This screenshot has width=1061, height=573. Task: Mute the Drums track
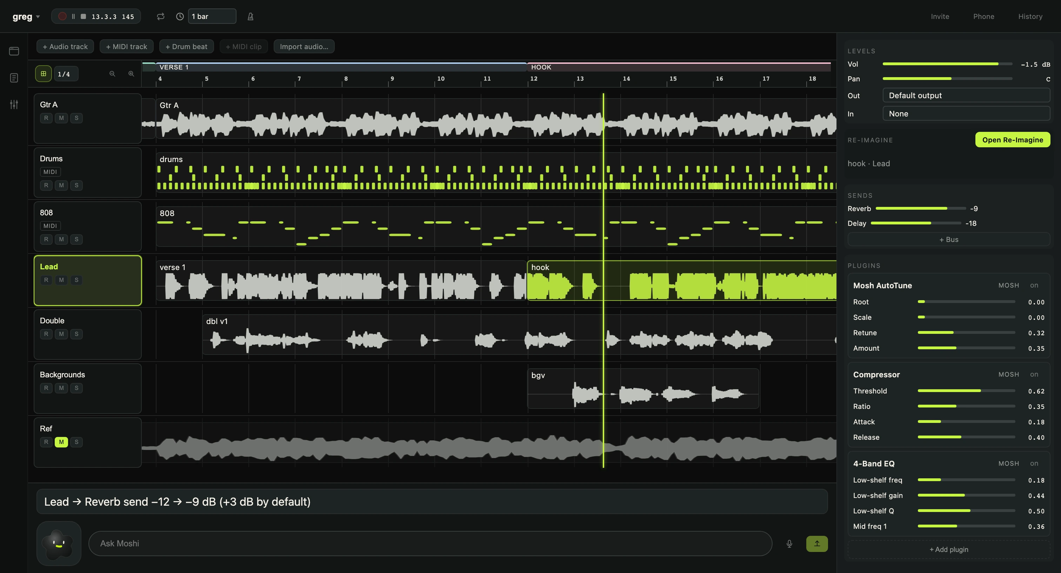(61, 185)
